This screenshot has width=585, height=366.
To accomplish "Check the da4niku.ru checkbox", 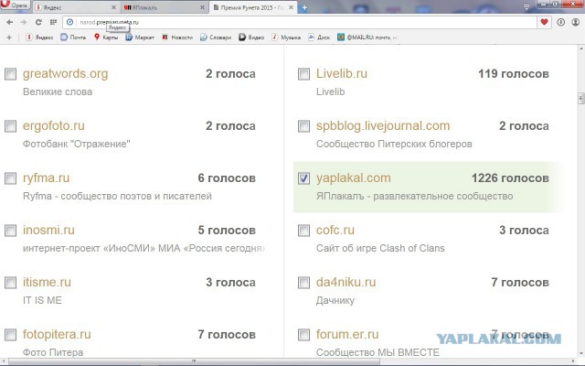I will point(303,283).
